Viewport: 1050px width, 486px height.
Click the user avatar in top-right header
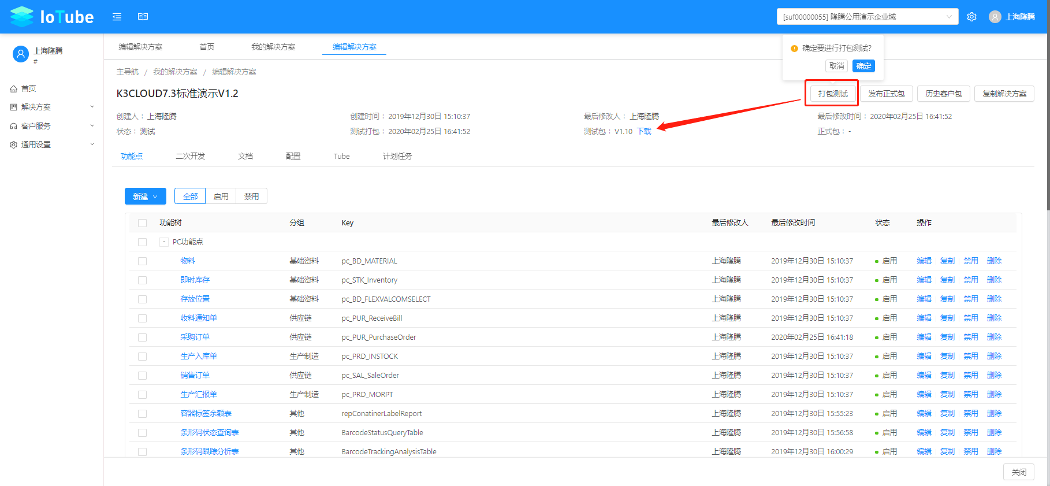click(995, 17)
